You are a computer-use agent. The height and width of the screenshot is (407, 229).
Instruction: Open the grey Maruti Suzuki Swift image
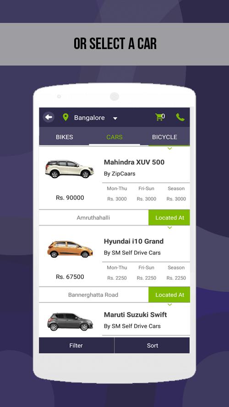70,322
